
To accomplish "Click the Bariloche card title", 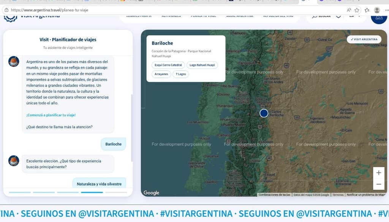I will coord(162,43).
